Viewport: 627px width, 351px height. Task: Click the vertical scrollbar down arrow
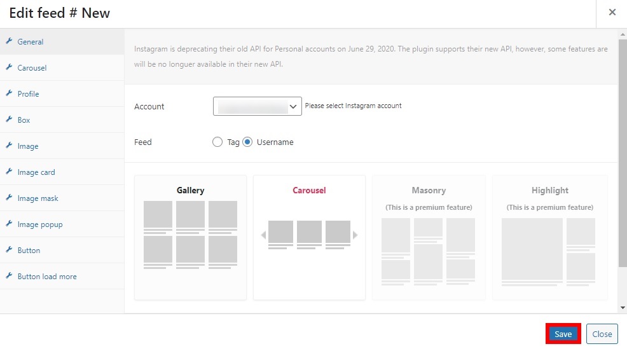click(623, 308)
